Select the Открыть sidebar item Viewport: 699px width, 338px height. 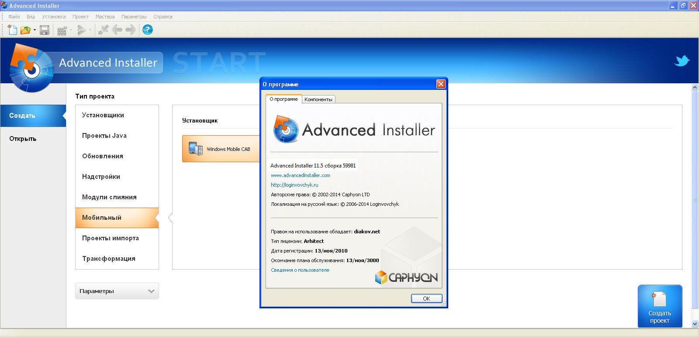pos(33,139)
